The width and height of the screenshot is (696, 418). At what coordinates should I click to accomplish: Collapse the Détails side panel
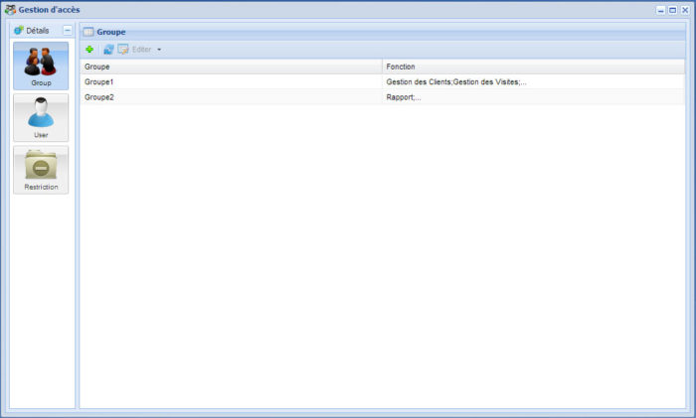click(67, 31)
